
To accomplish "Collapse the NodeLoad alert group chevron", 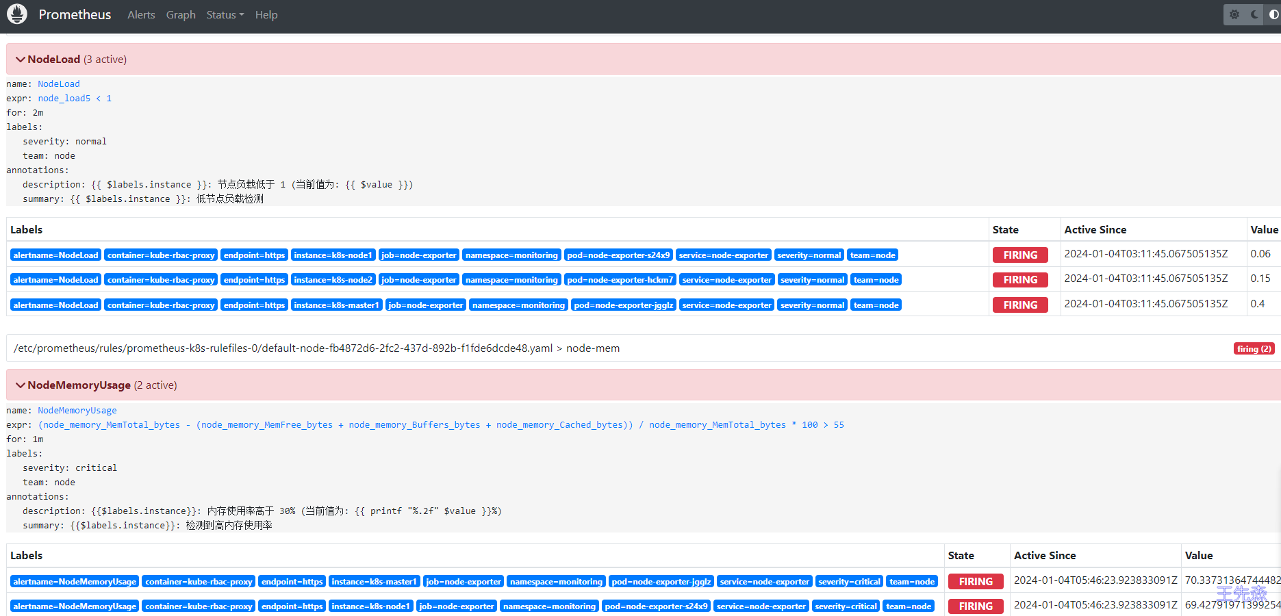I will (21, 60).
